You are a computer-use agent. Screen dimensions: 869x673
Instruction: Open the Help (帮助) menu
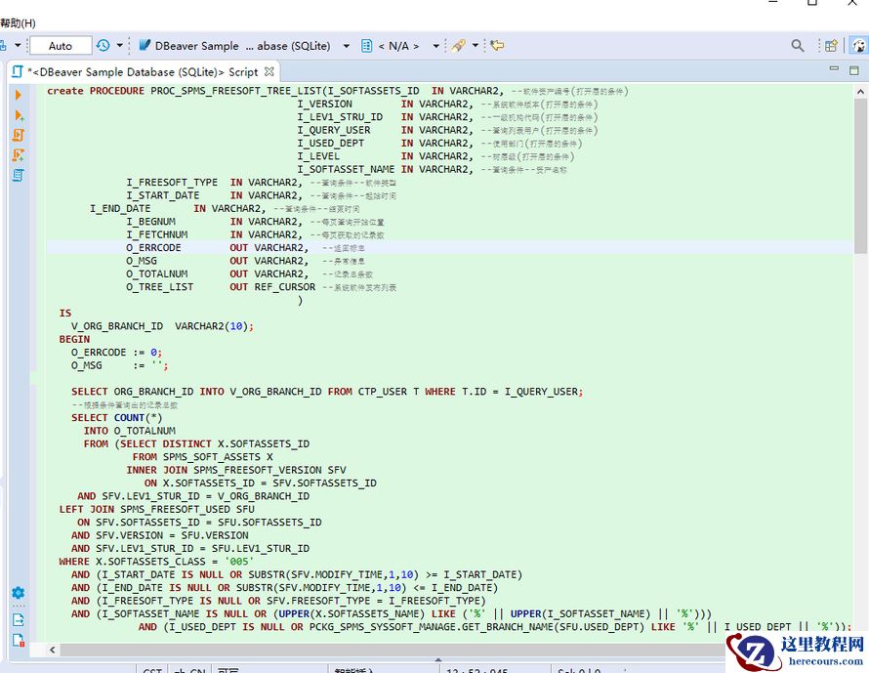pos(18,22)
